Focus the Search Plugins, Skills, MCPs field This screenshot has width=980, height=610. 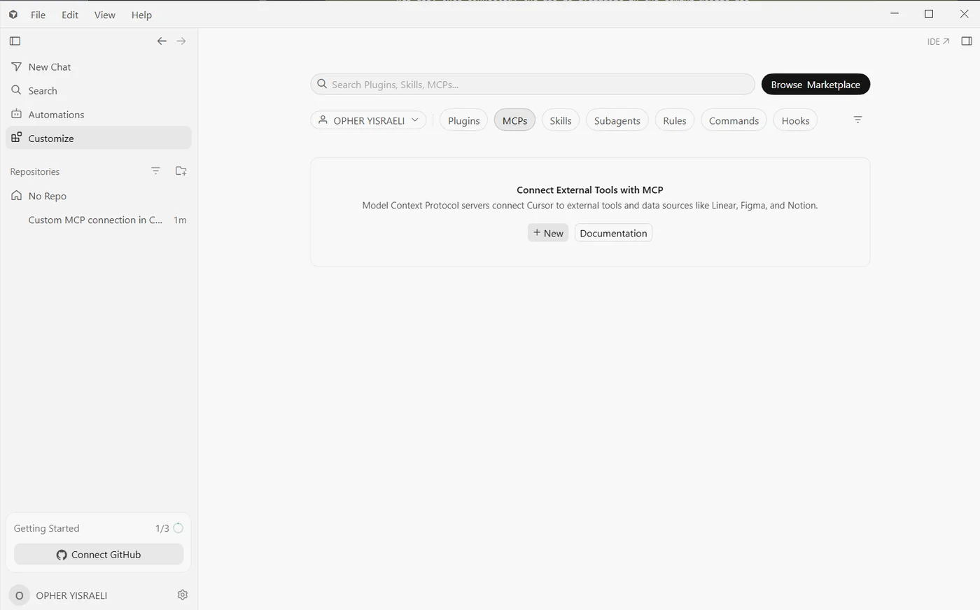tap(533, 85)
